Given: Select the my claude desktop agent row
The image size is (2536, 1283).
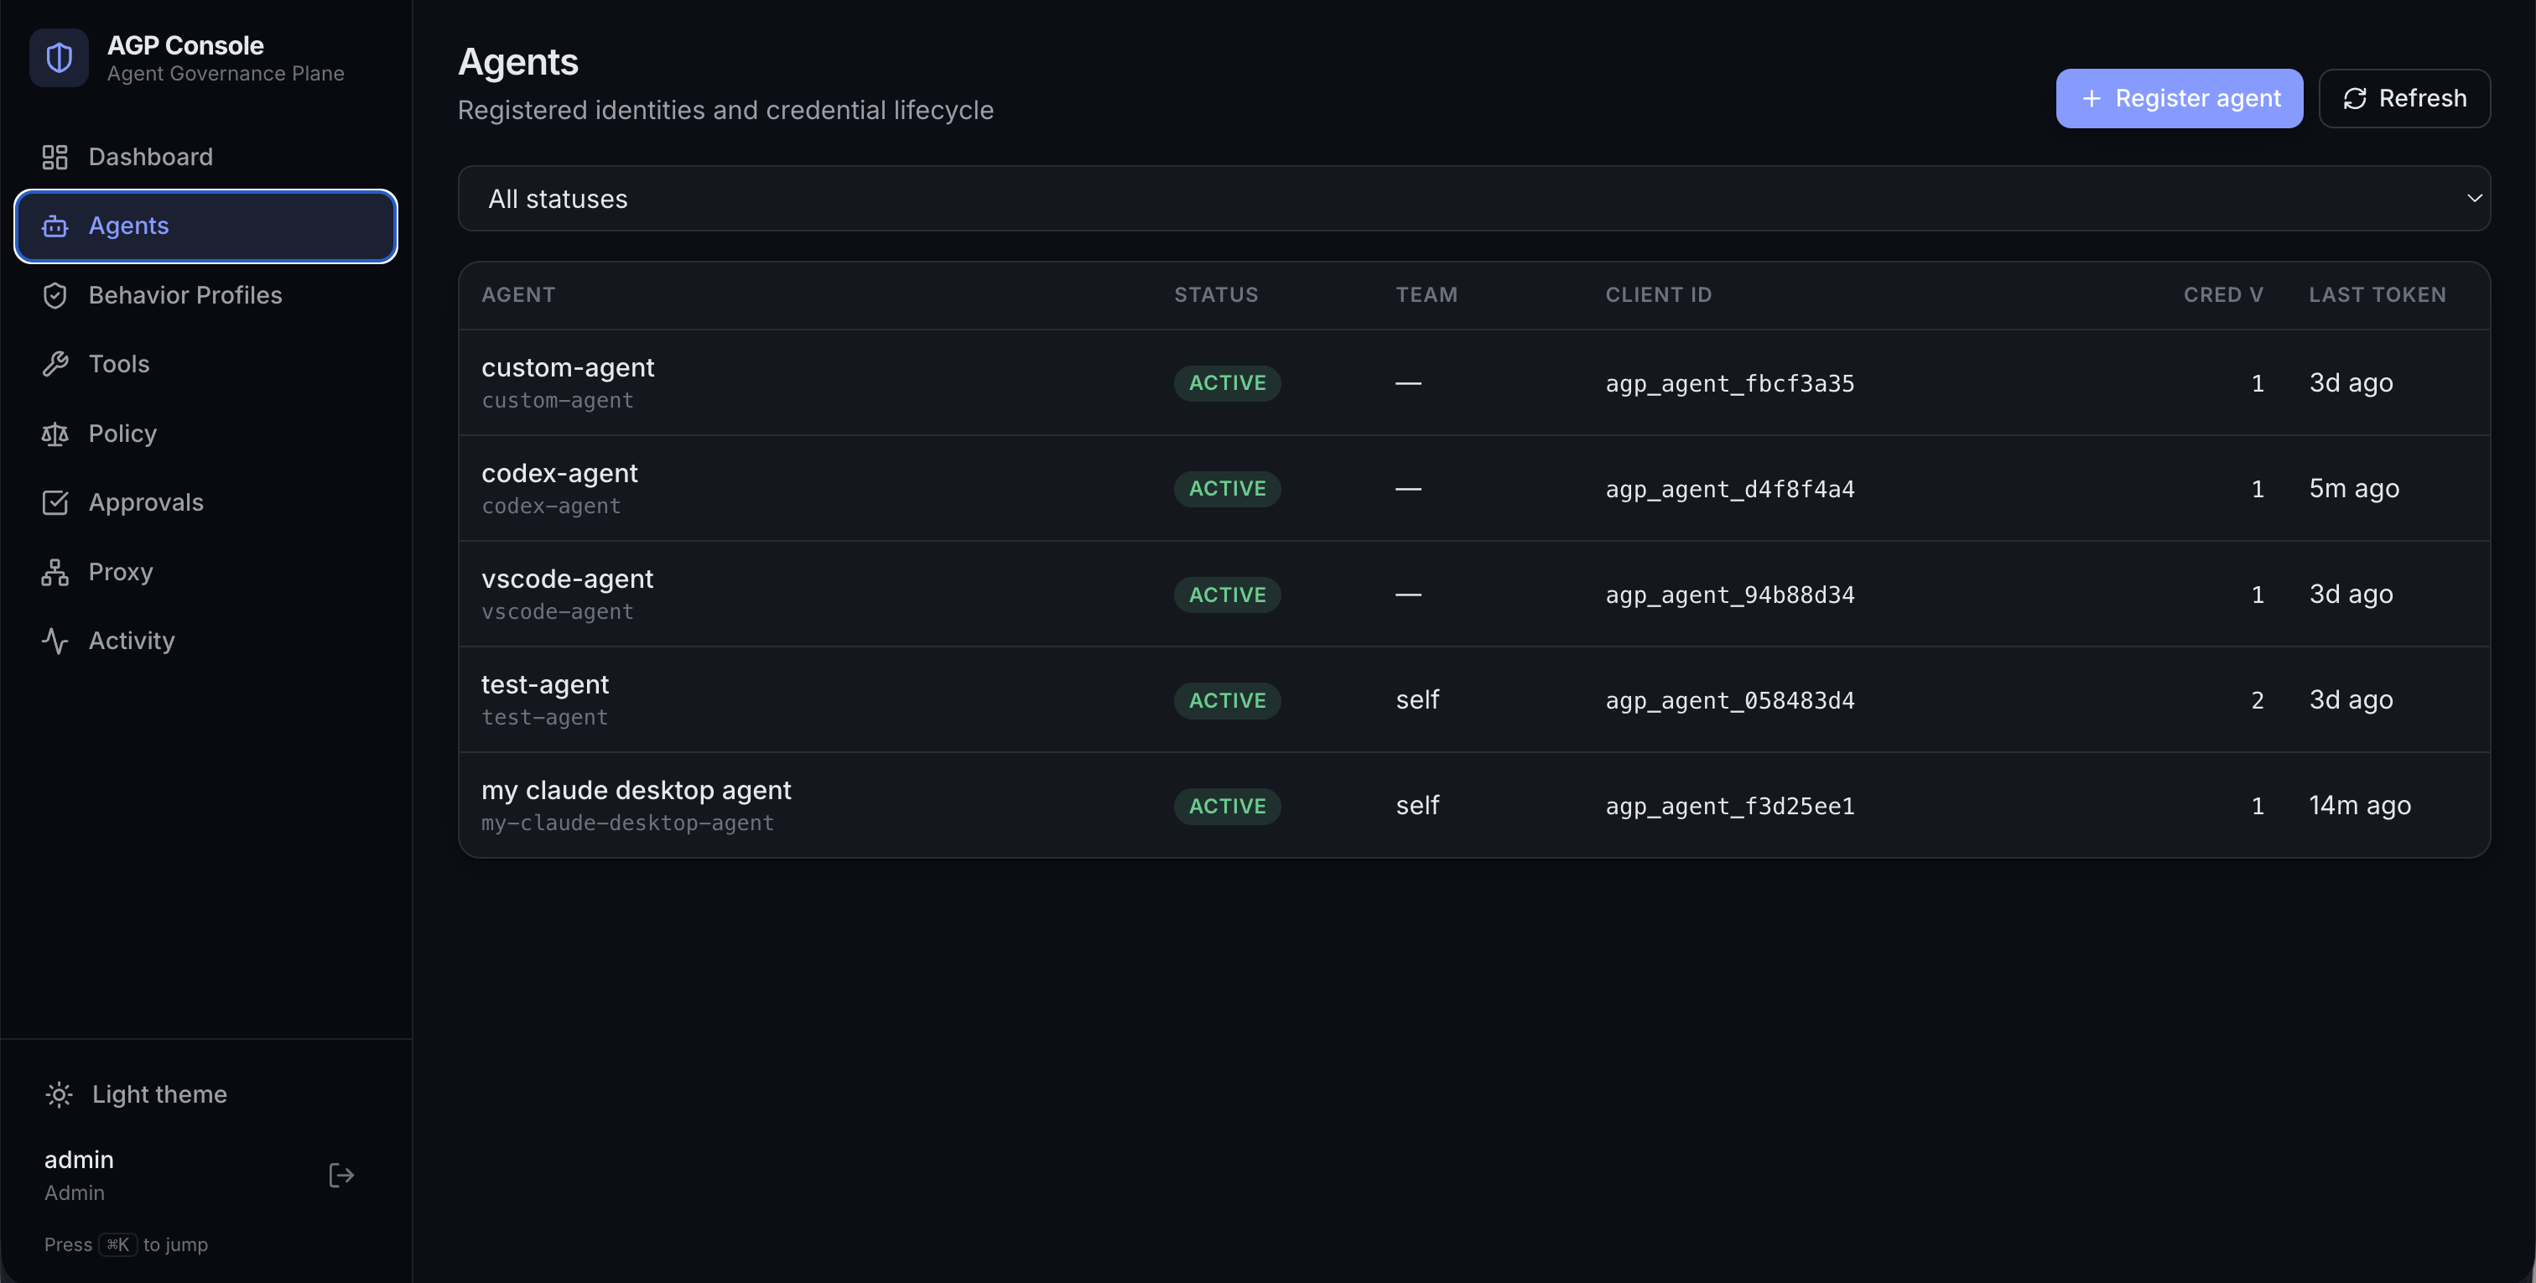Looking at the screenshot, I should (x=1473, y=806).
